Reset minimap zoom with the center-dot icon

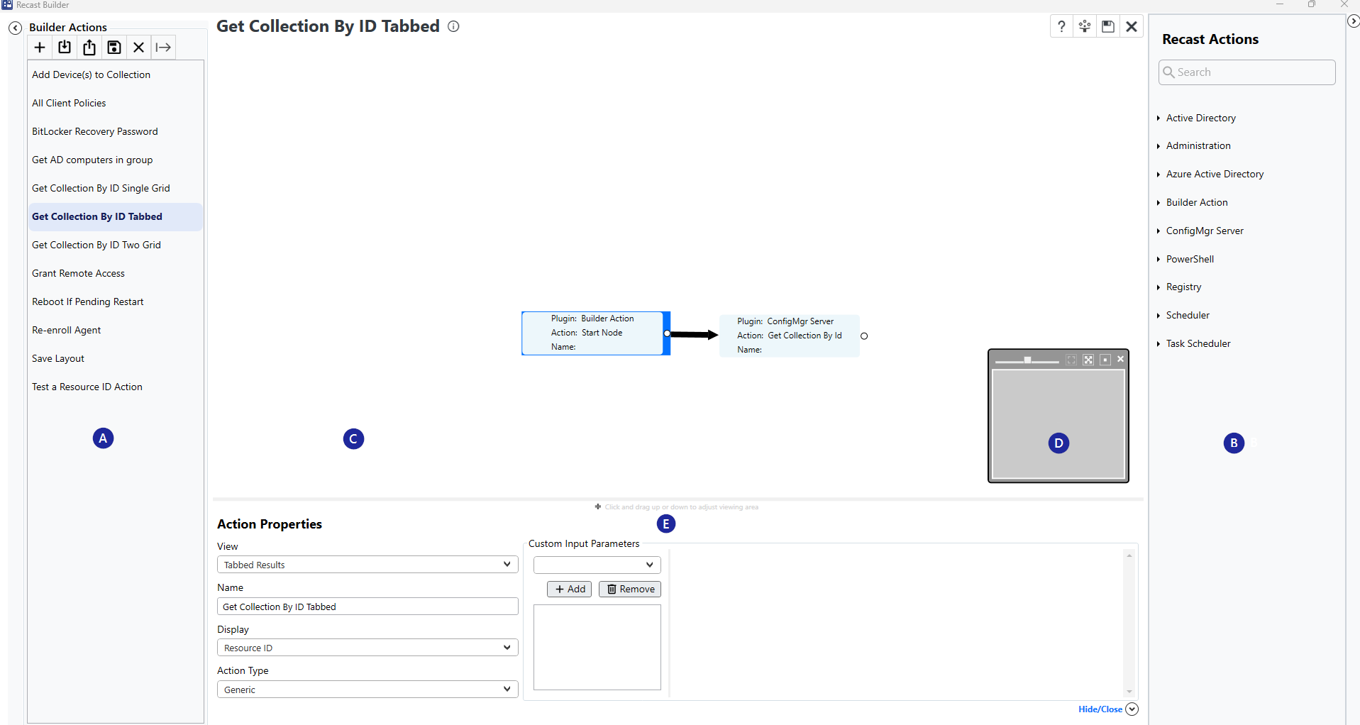click(x=1105, y=360)
